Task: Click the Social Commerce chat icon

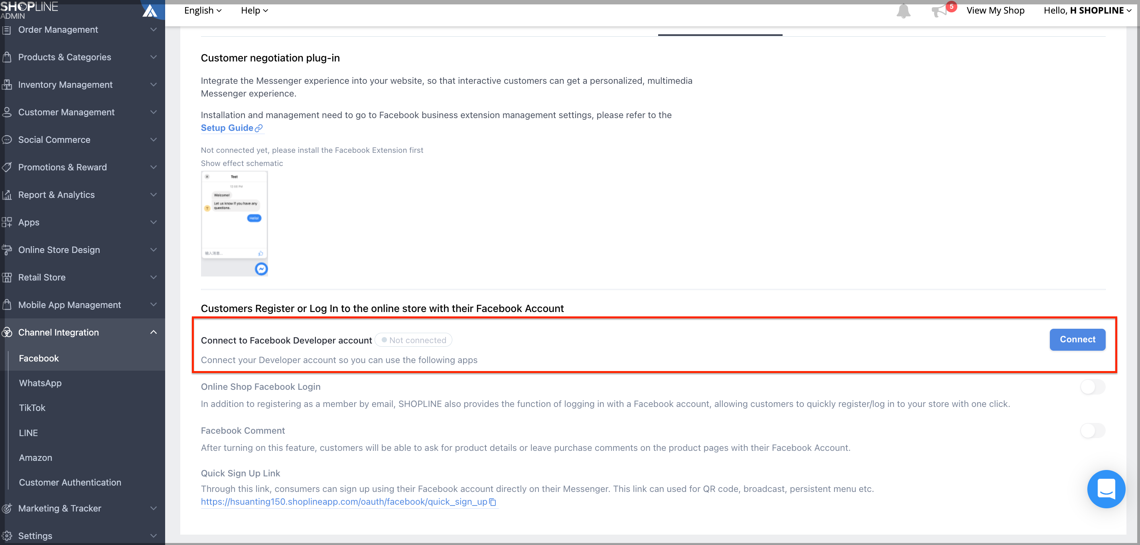Action: coord(7,140)
